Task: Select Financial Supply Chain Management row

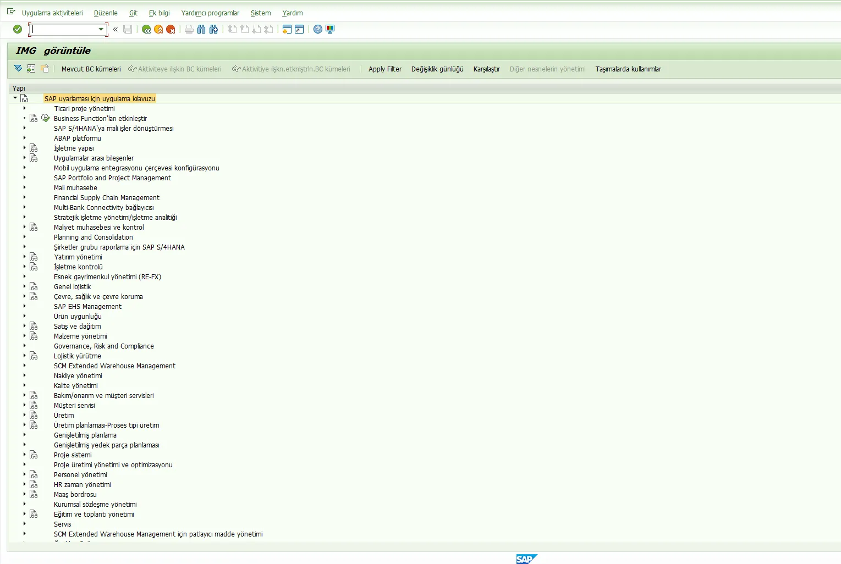Action: coord(107,197)
